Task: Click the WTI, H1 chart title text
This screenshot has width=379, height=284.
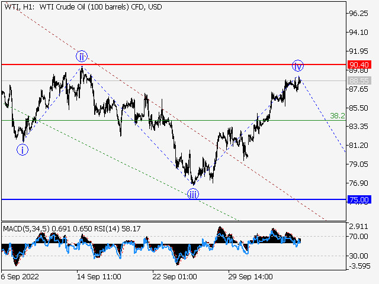Action: click(83, 7)
